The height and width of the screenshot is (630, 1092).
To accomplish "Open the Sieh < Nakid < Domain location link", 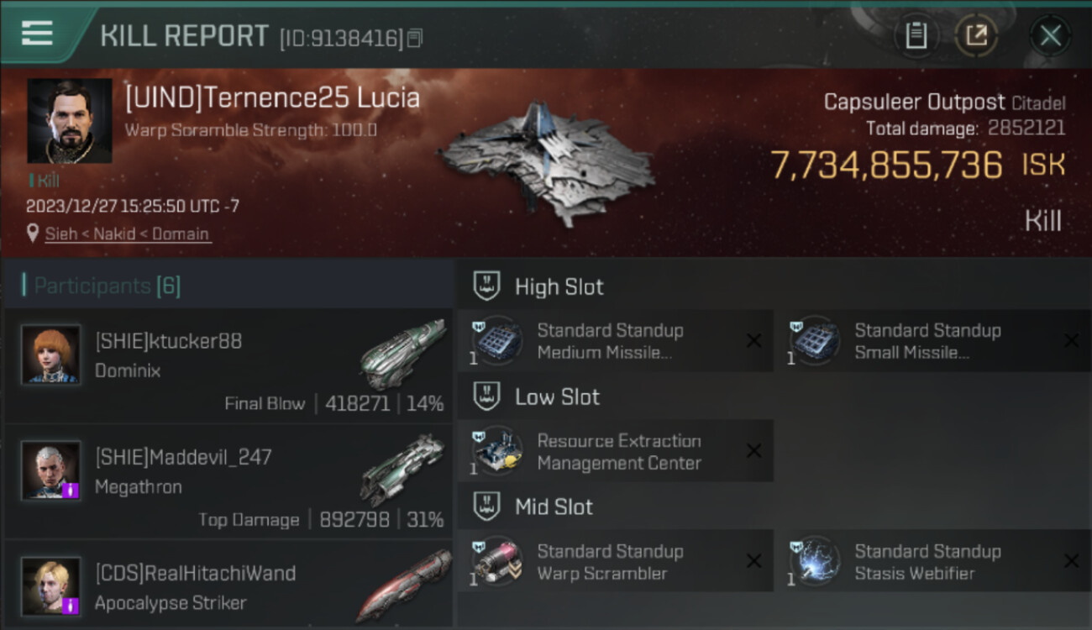I will click(x=127, y=234).
